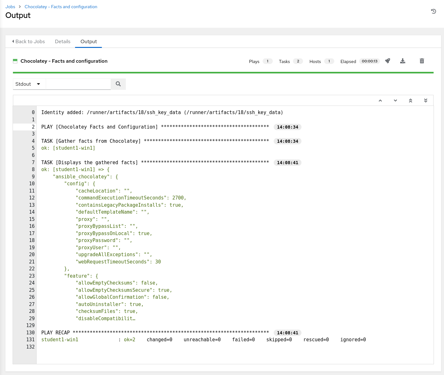This screenshot has width=444, height=375.
Task: Click the commandExecutionTimeoutSeconds line
Action: coord(131,198)
